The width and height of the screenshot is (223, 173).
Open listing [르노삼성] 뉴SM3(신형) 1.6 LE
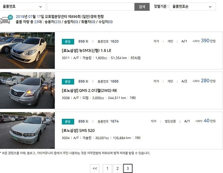[x=86, y=51]
